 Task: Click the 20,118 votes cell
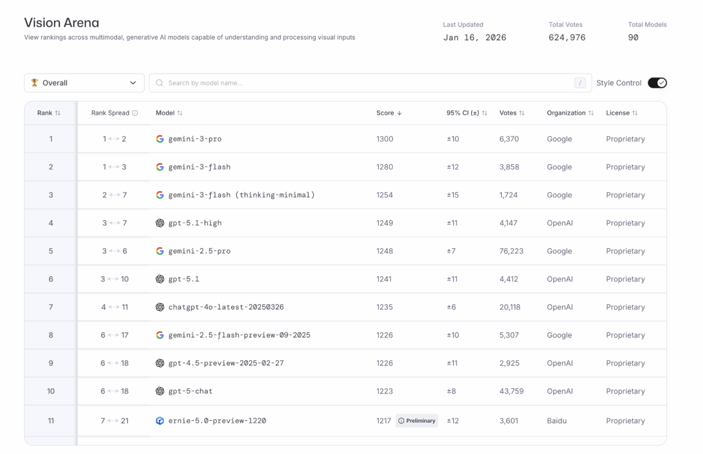click(510, 307)
